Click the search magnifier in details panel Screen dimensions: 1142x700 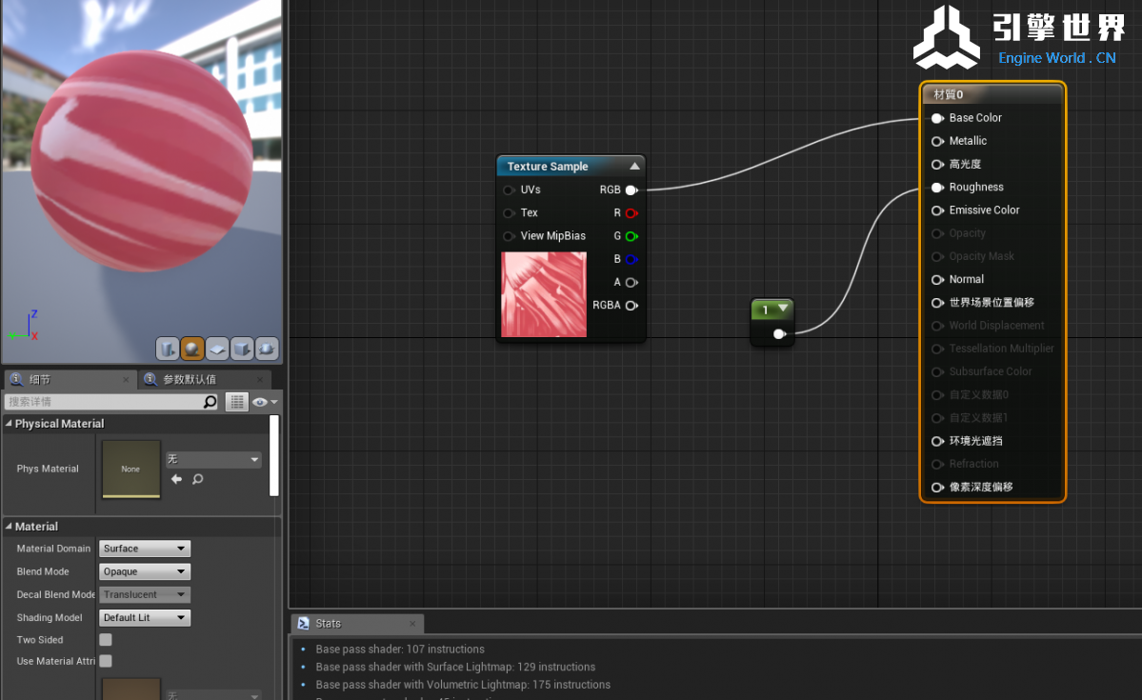coord(210,401)
